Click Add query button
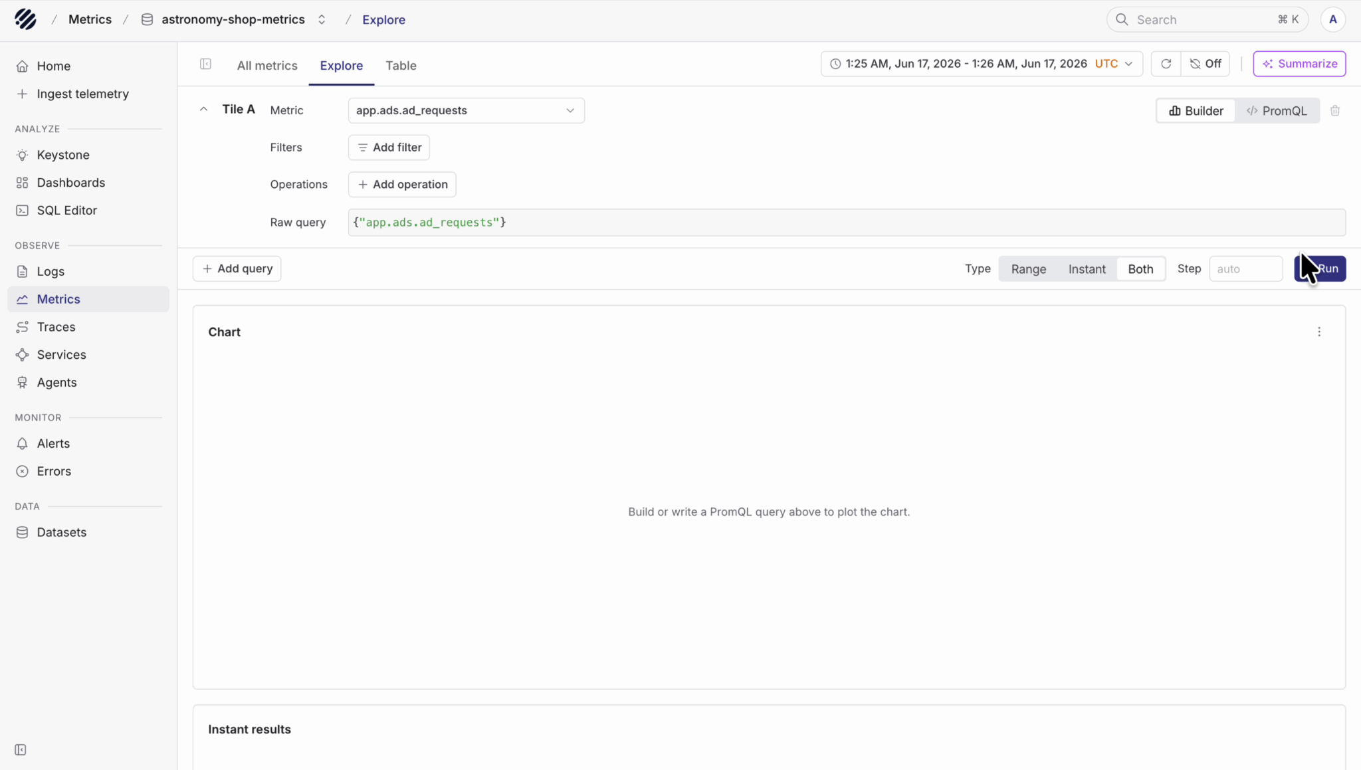Screen dimensions: 1361x770 (x=237, y=269)
